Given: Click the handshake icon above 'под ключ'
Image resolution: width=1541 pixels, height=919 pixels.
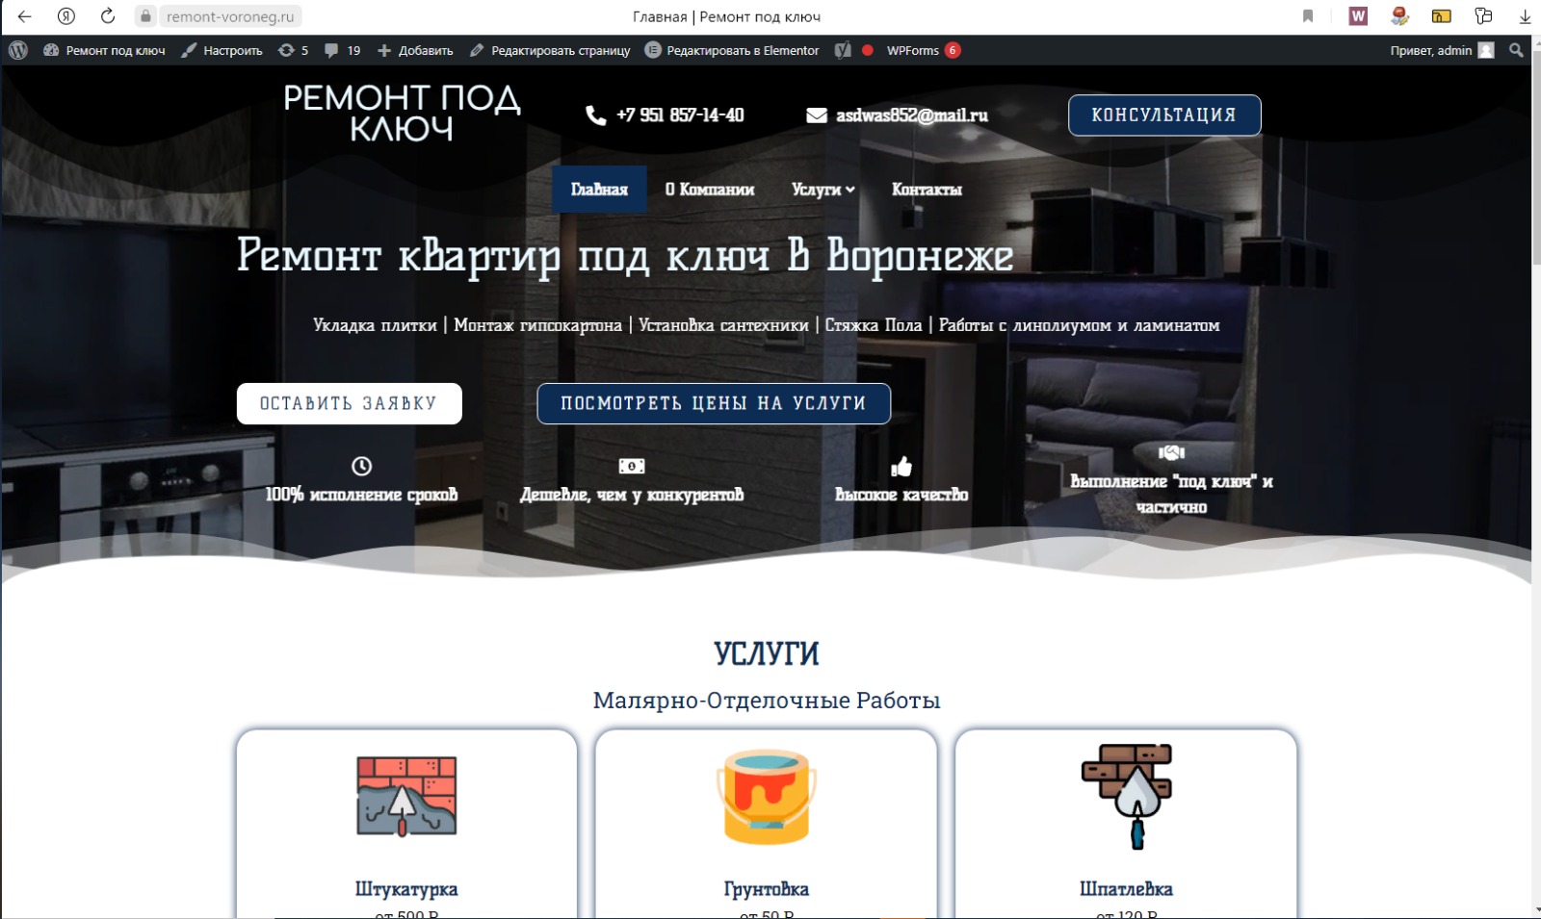Looking at the screenshot, I should pos(1171,452).
